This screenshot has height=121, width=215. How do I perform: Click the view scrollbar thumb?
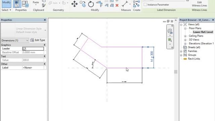tap(176, 72)
